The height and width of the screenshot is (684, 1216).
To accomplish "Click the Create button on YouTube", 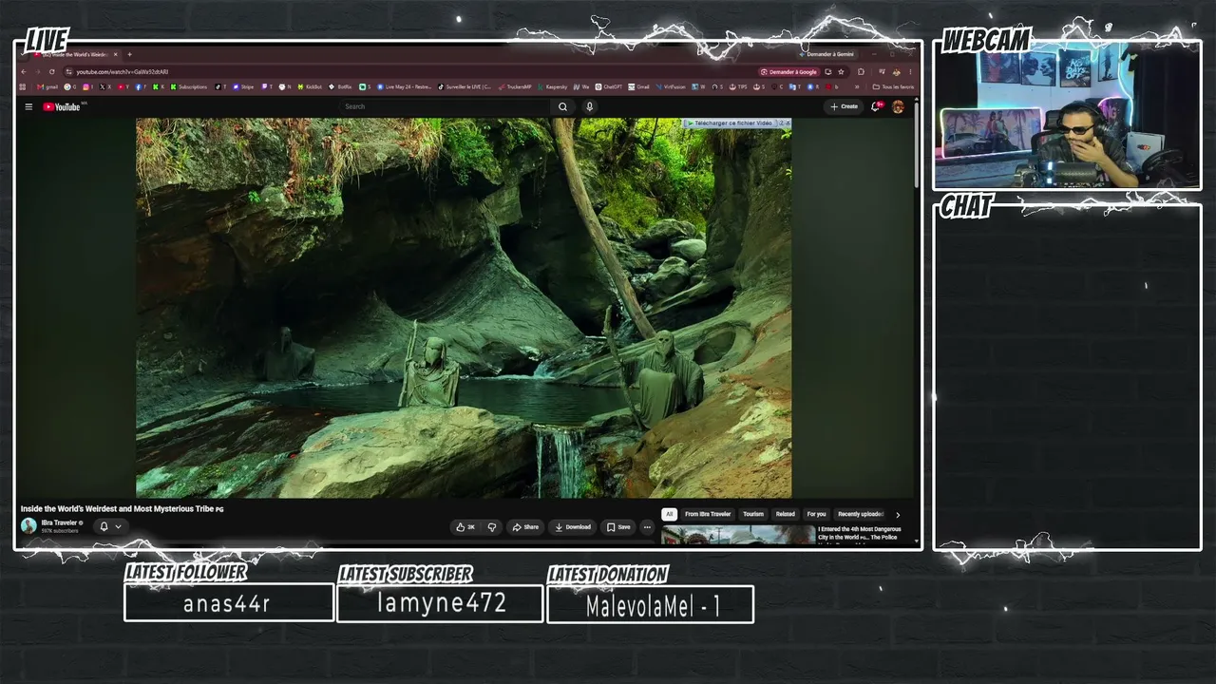I will 844,106.
